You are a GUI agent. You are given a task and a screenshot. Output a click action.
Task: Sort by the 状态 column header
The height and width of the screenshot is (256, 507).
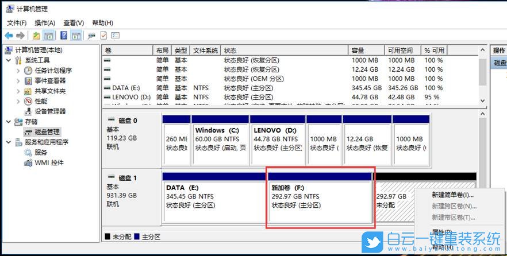click(285, 51)
